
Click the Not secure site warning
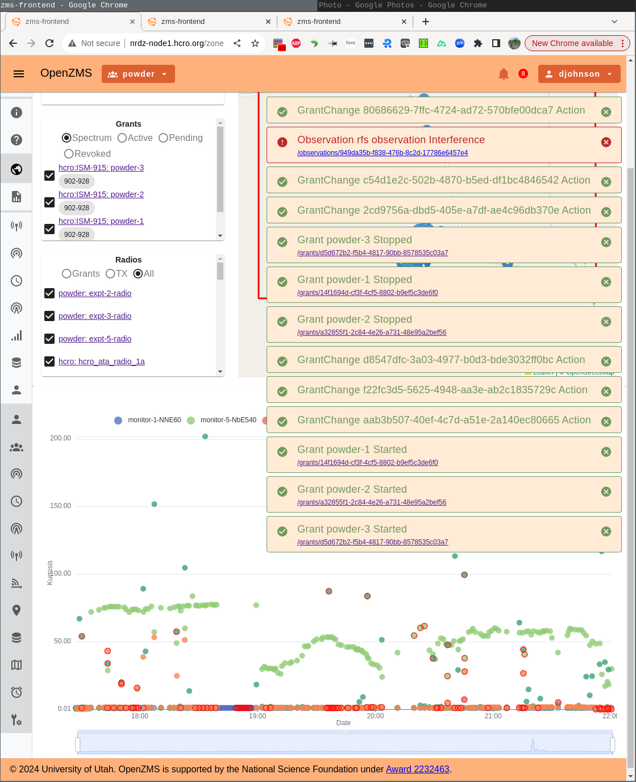coord(94,43)
